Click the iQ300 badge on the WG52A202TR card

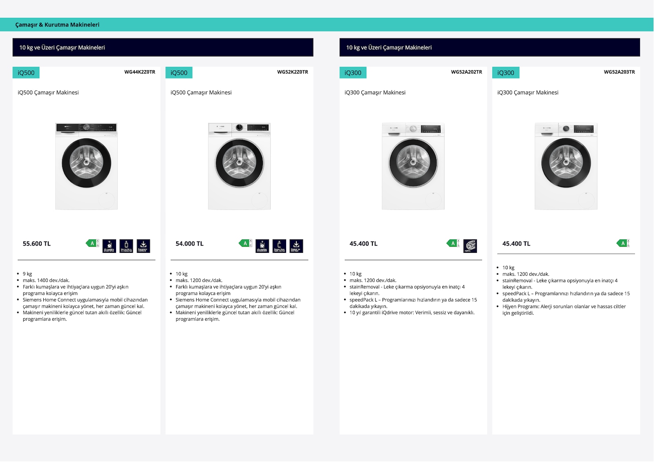point(353,73)
